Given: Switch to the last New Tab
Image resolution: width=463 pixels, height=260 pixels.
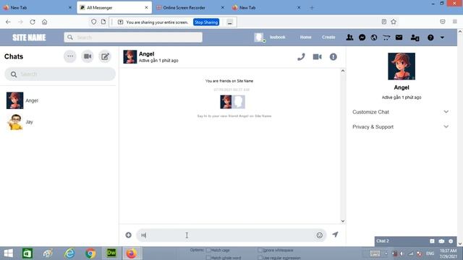Looking at the screenshot, I should tap(266, 8).
